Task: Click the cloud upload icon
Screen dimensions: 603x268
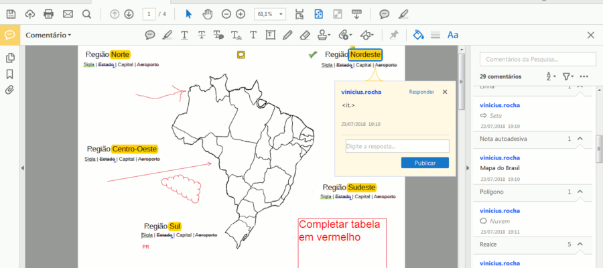Action: (x=29, y=14)
